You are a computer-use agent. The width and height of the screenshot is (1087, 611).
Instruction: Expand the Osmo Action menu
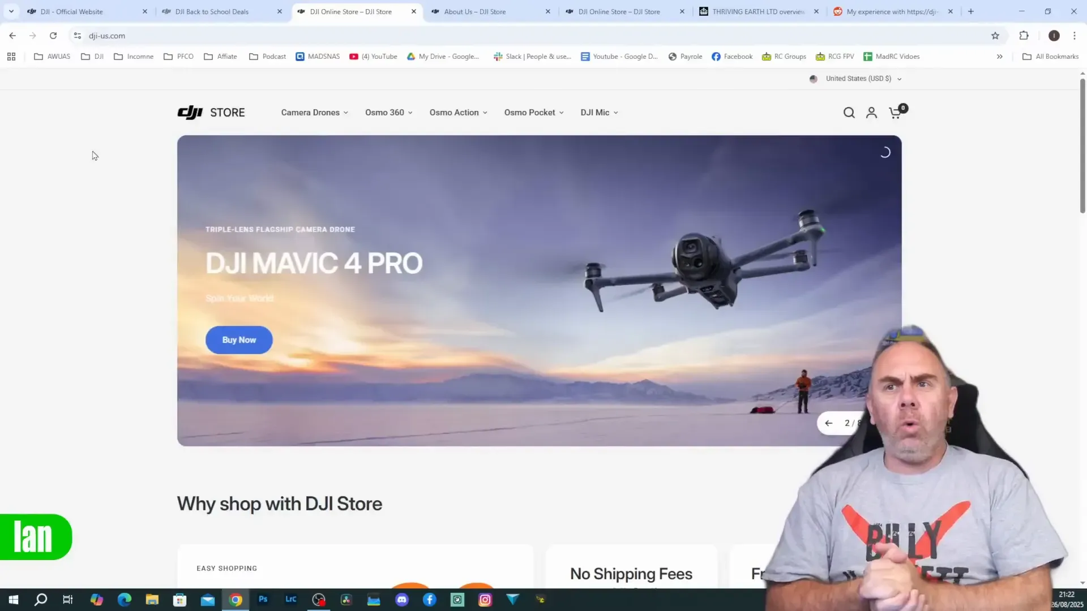coord(459,113)
